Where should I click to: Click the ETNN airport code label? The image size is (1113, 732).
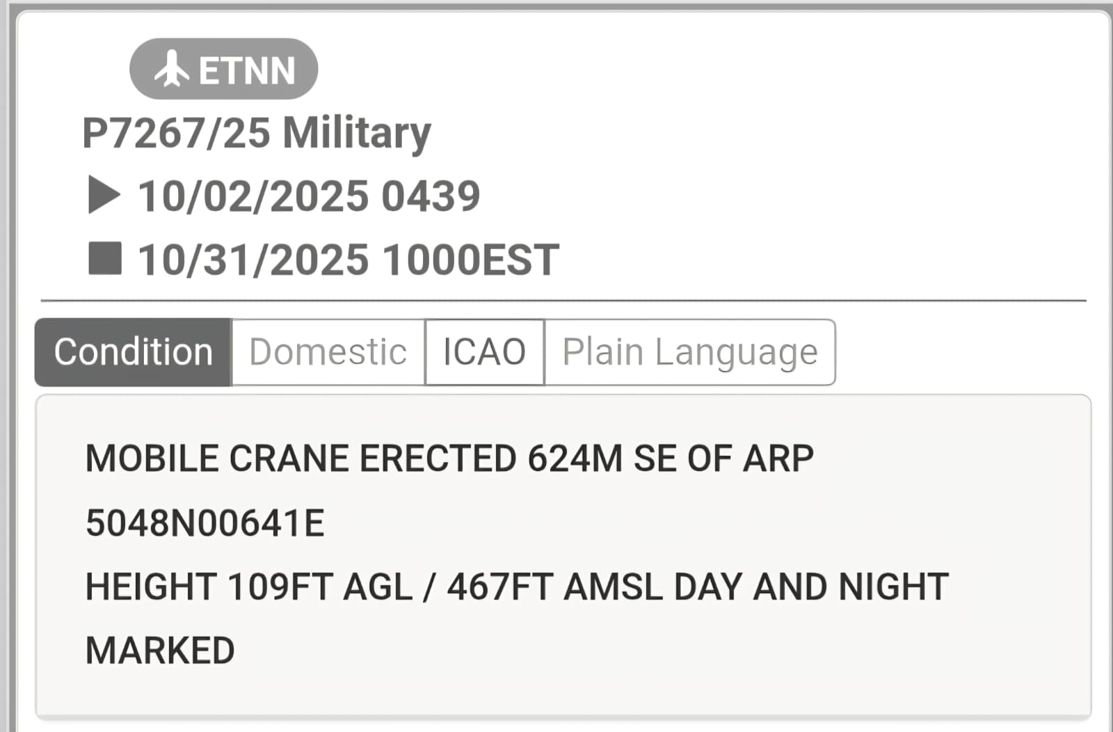pos(247,70)
